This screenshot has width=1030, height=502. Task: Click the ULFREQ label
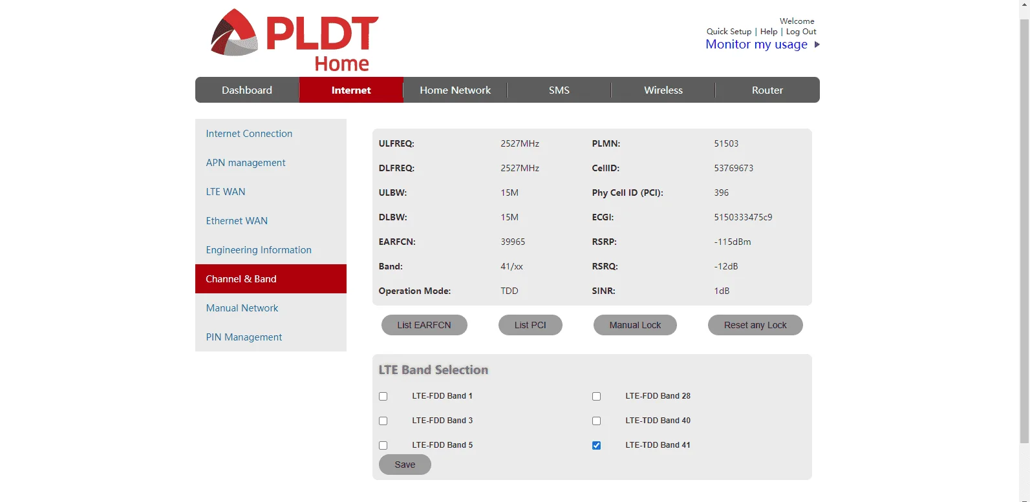[x=396, y=143]
